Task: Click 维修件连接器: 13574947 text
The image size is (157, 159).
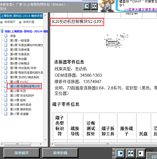Action: pyautogui.click(x=78, y=82)
